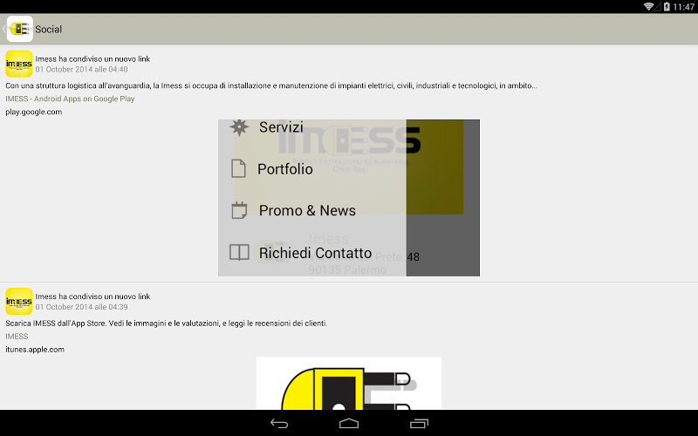
Task: Tap the Android Recent Apps button
Action: pos(419,424)
